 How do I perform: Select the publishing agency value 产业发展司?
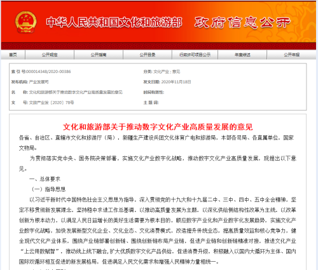(39, 82)
